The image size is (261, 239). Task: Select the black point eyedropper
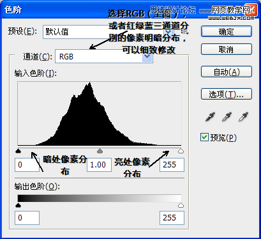coord(210,117)
